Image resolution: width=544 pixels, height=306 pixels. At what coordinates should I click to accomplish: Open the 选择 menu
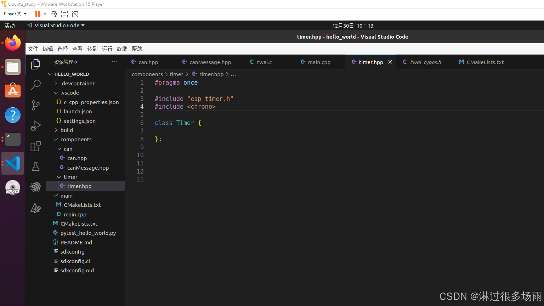pyautogui.click(x=63, y=49)
